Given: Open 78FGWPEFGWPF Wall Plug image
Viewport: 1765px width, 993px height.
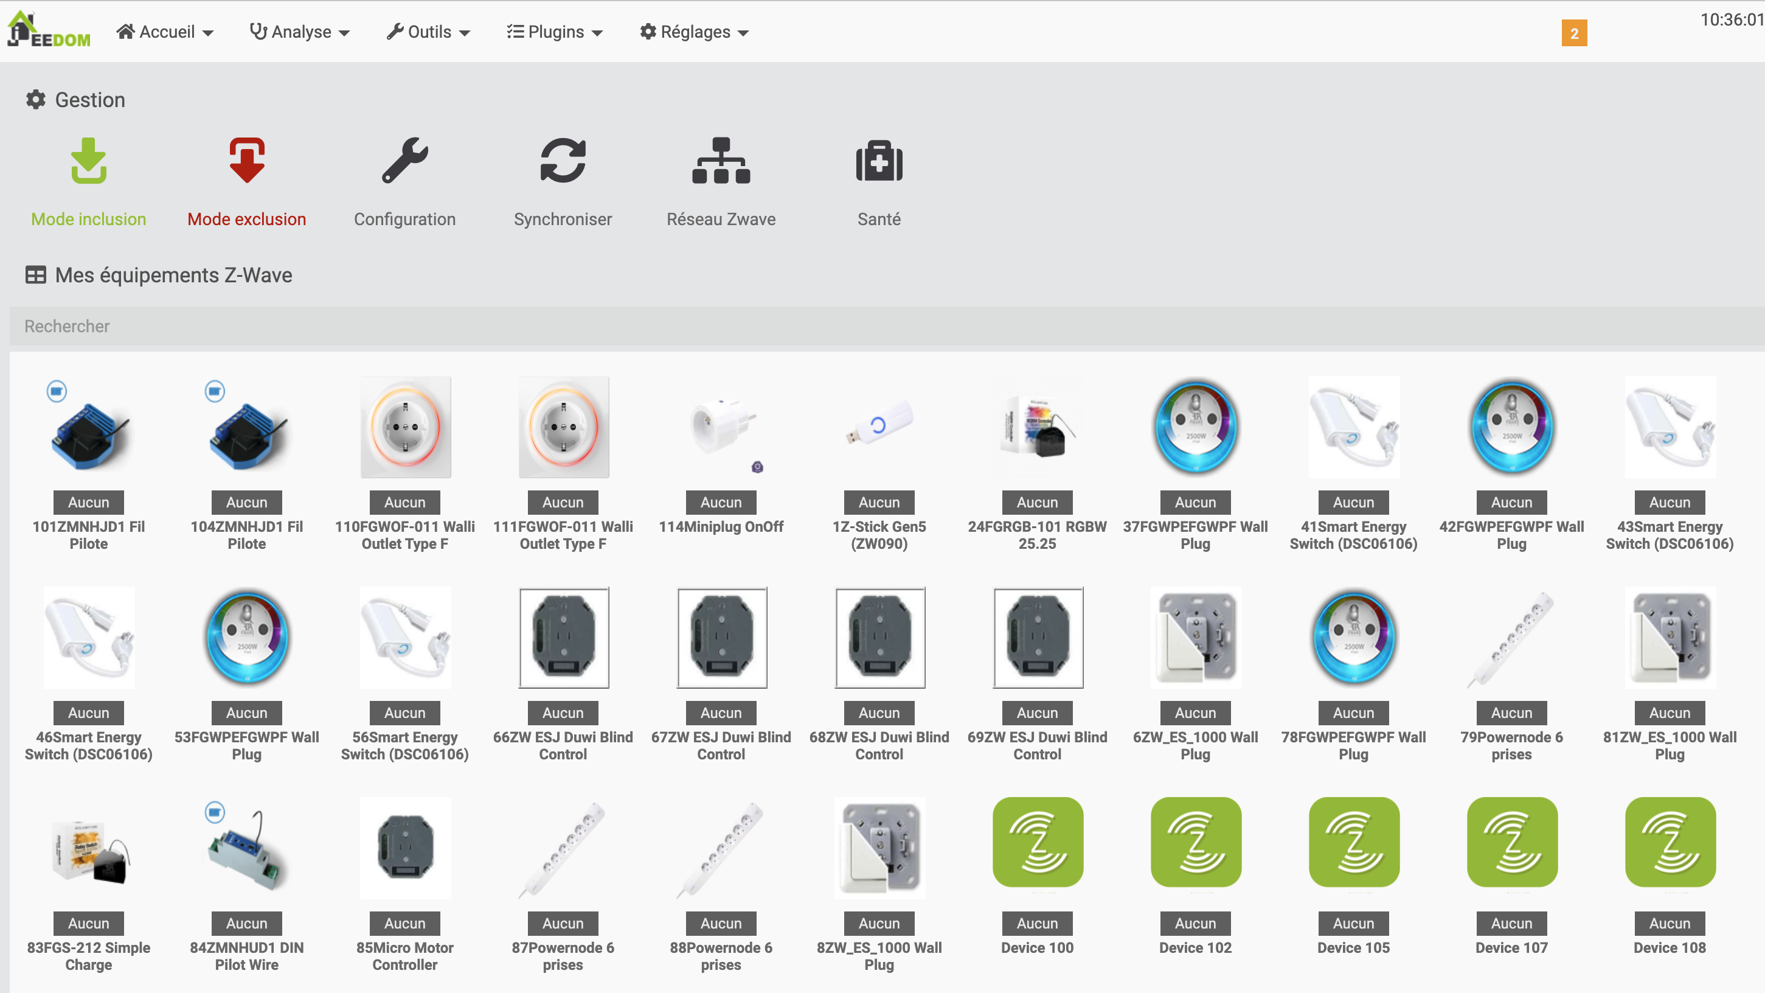Looking at the screenshot, I should click(1354, 637).
